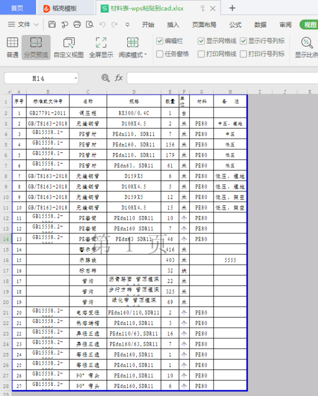Click the magnifier icon beside fx
The height and width of the screenshot is (396, 318).
[x=105, y=78]
